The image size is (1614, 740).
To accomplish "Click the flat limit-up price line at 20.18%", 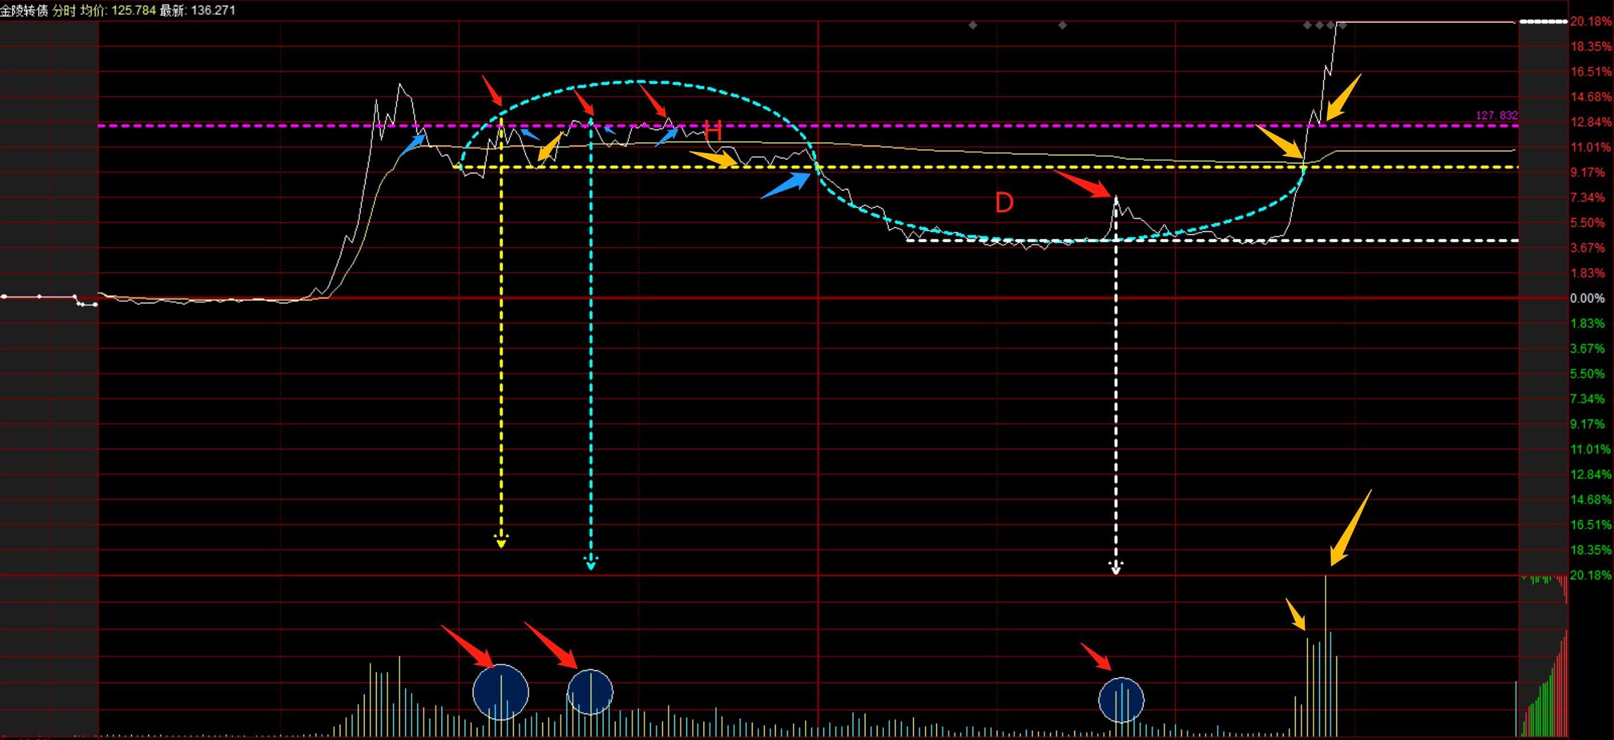I will 1425,22.
